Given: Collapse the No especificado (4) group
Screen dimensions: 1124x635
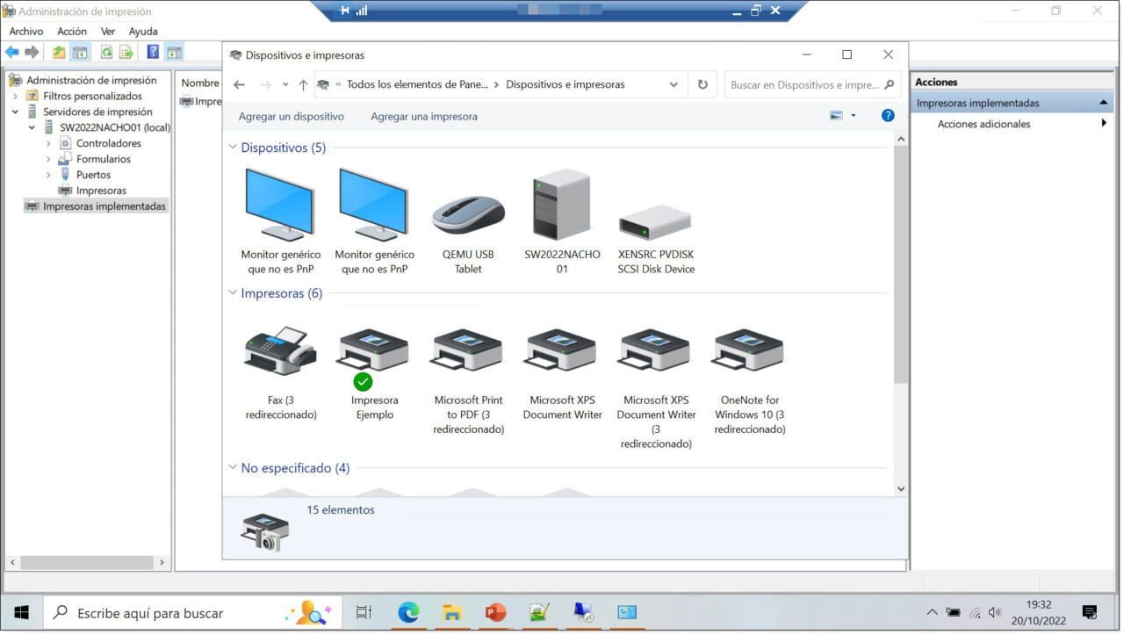Looking at the screenshot, I should pyautogui.click(x=233, y=468).
